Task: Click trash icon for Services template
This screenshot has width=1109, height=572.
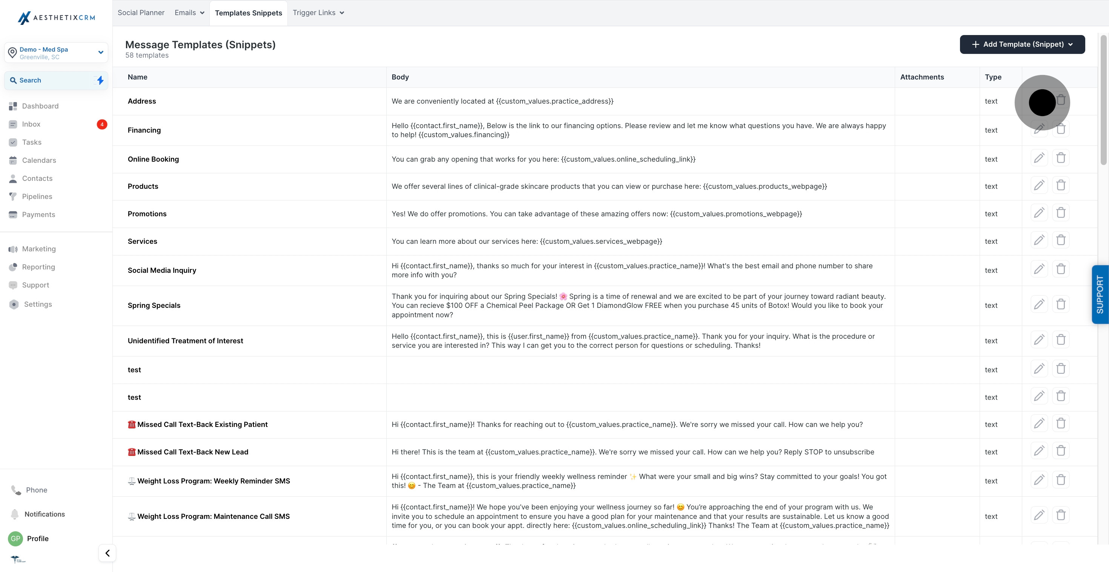Action: (x=1061, y=240)
